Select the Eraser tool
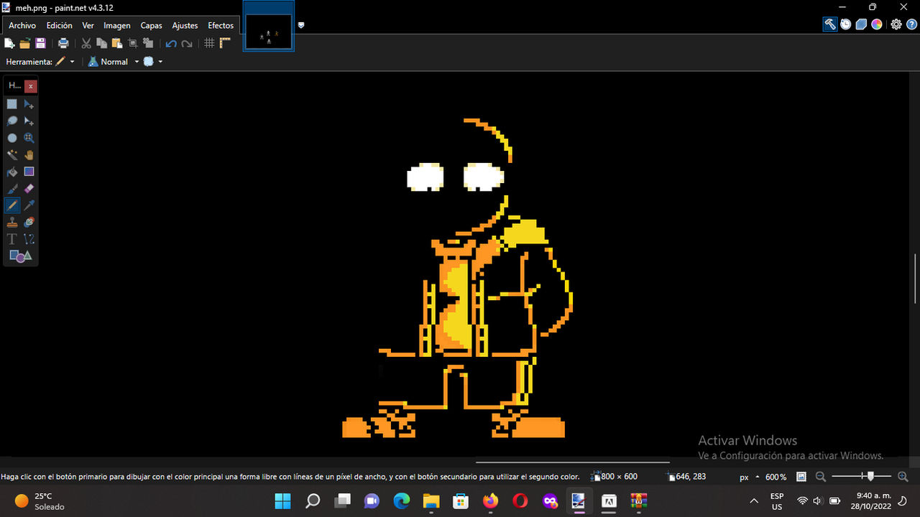 (29, 188)
